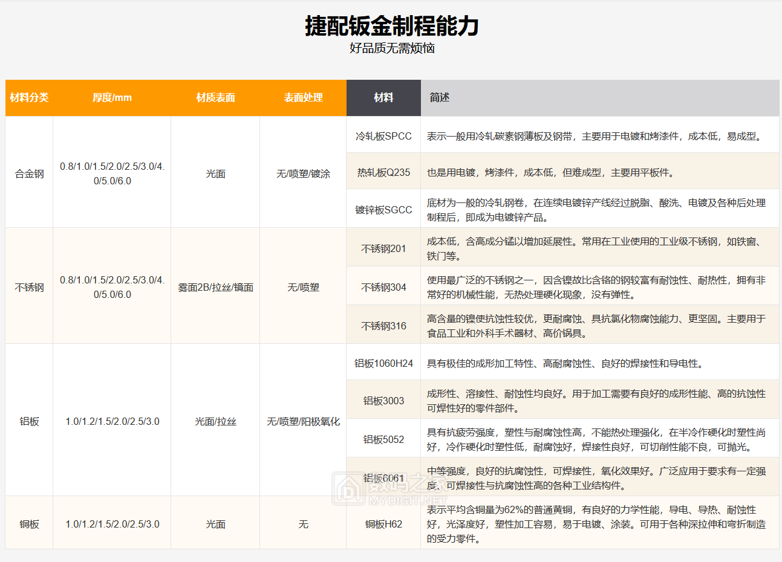Select the 合金钢 category cell

[29, 173]
